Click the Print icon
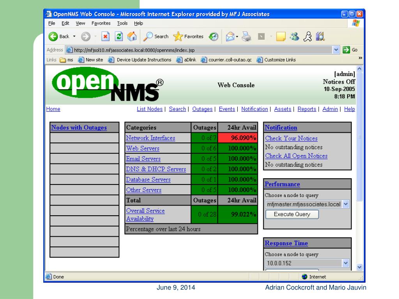Viewport: 399px width, 299px height. (246, 37)
